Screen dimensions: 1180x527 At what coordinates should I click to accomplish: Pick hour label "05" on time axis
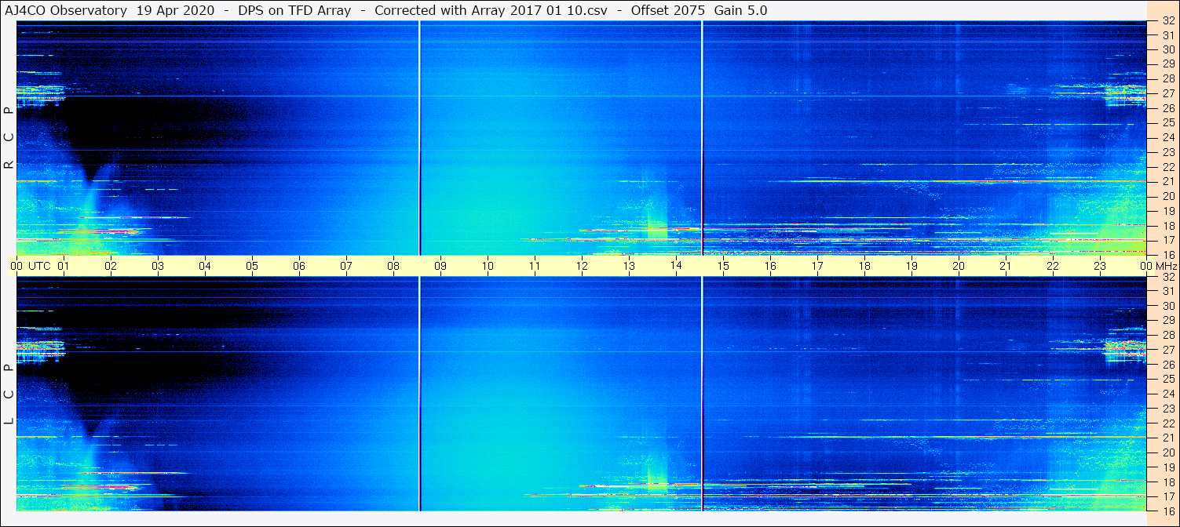pyautogui.click(x=252, y=266)
